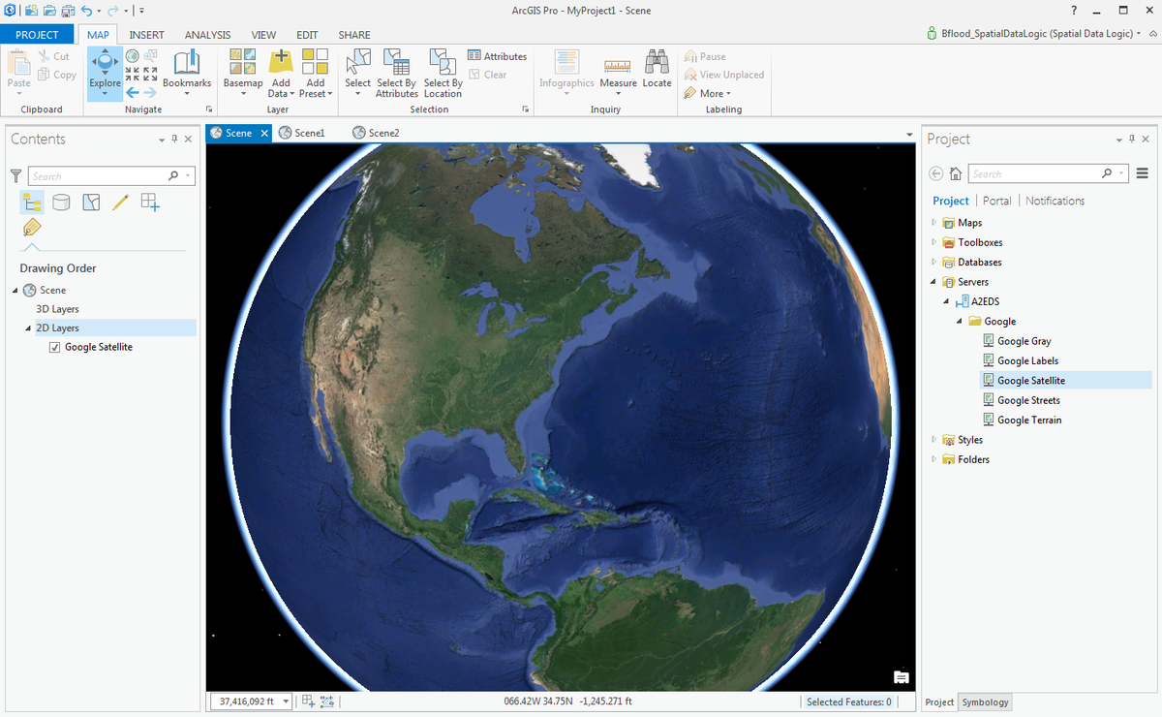This screenshot has height=717, width=1162.
Task: Uncheck the Google Satellite layer checkbox
Action: [x=55, y=347]
